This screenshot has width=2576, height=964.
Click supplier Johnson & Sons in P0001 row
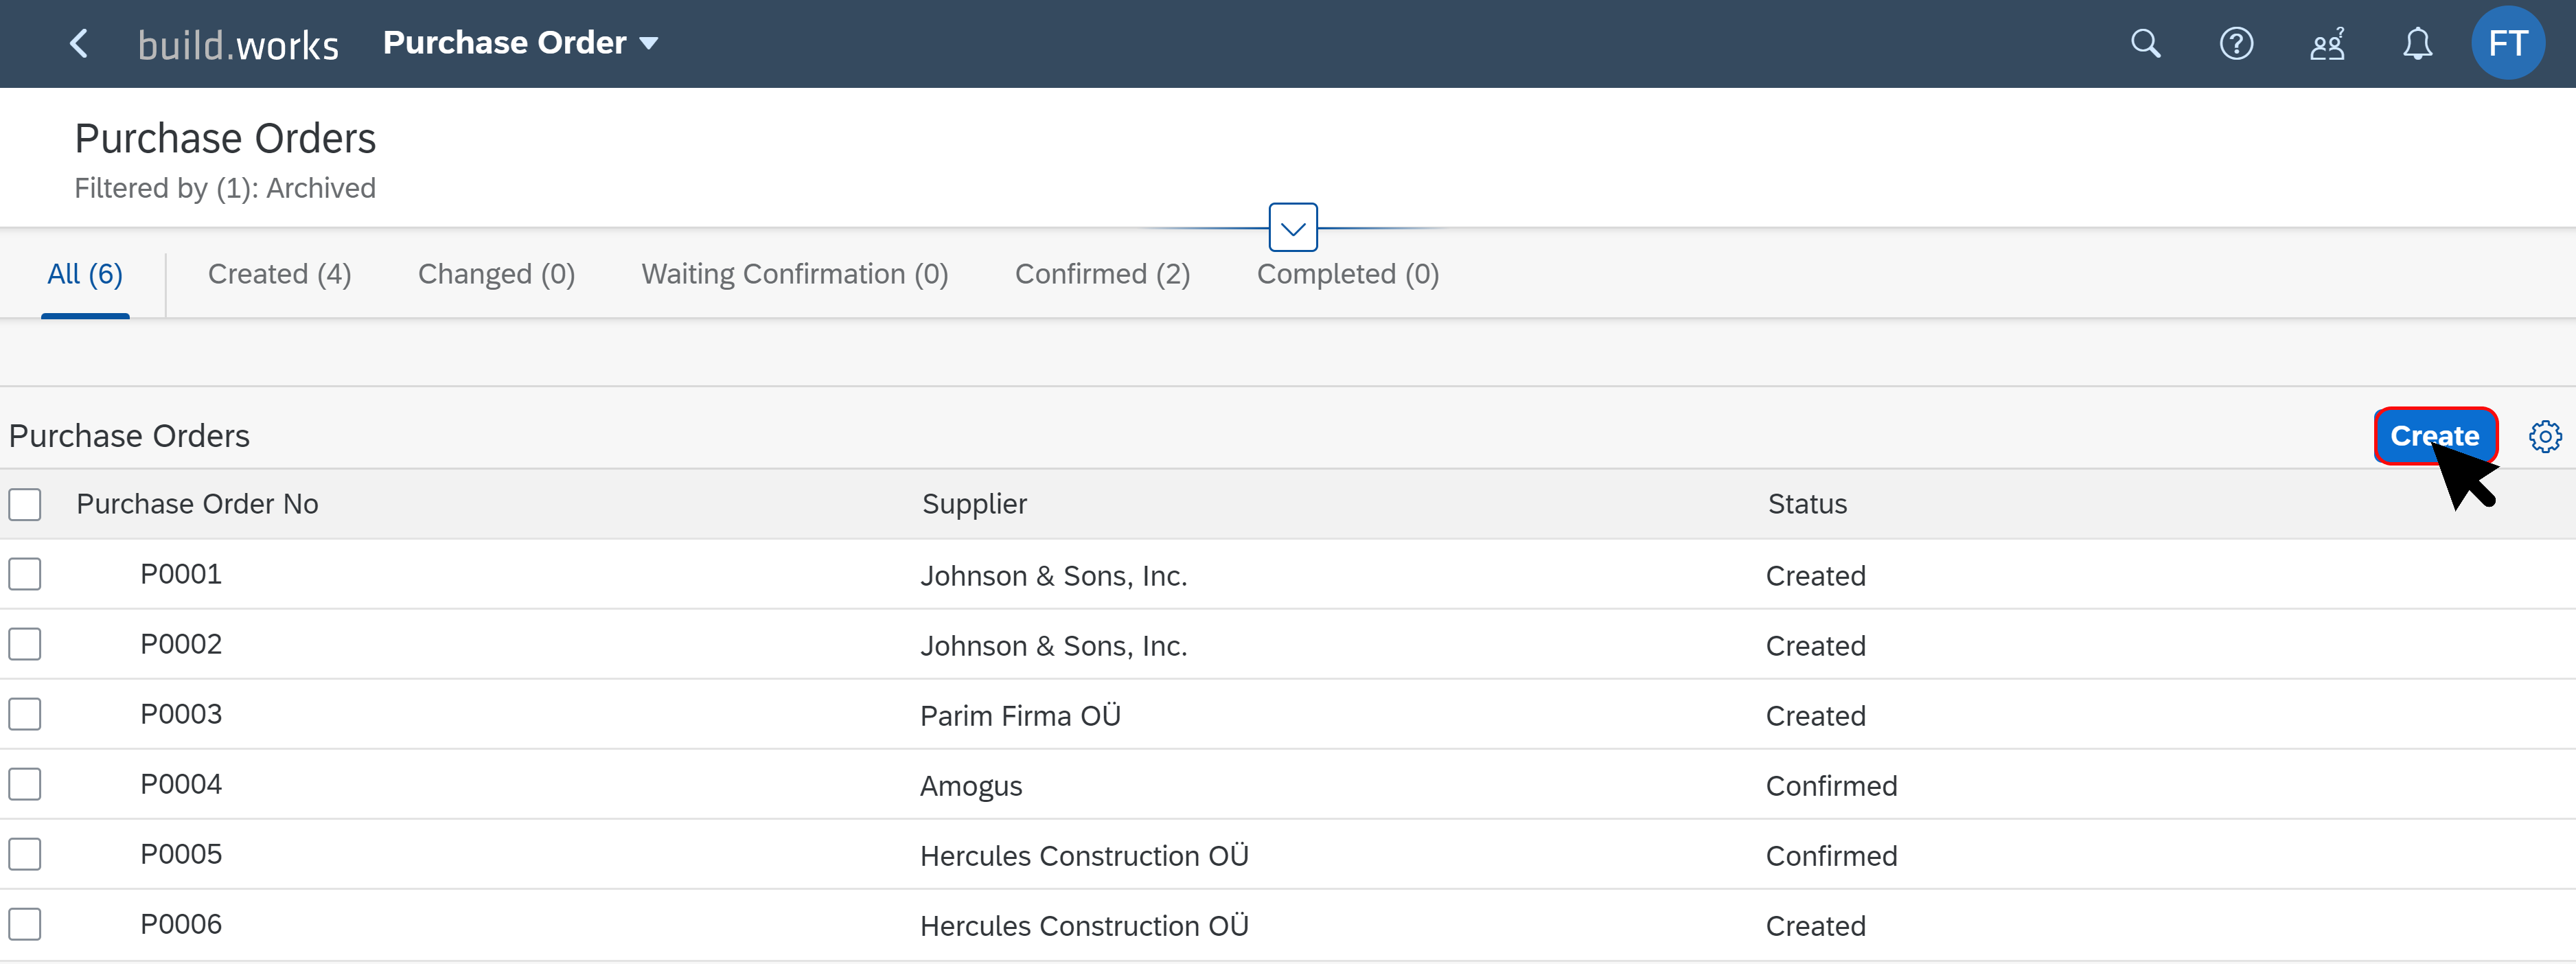1053,576
